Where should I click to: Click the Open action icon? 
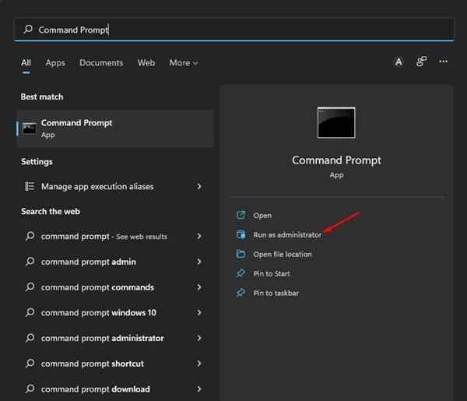point(241,215)
